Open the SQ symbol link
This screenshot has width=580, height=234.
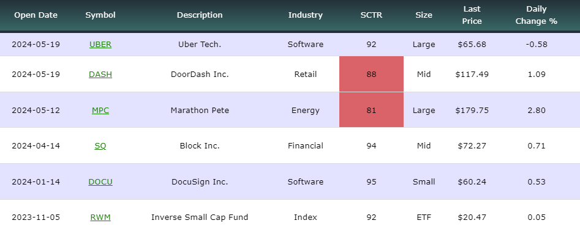tap(100, 146)
